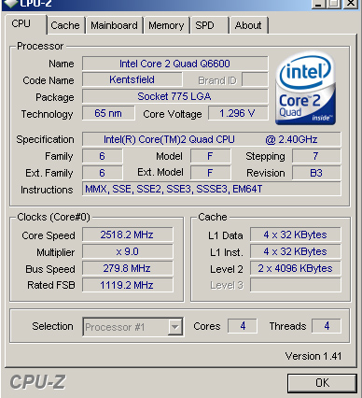Click the Instructions field listing MMX, SSE

(x=212, y=190)
